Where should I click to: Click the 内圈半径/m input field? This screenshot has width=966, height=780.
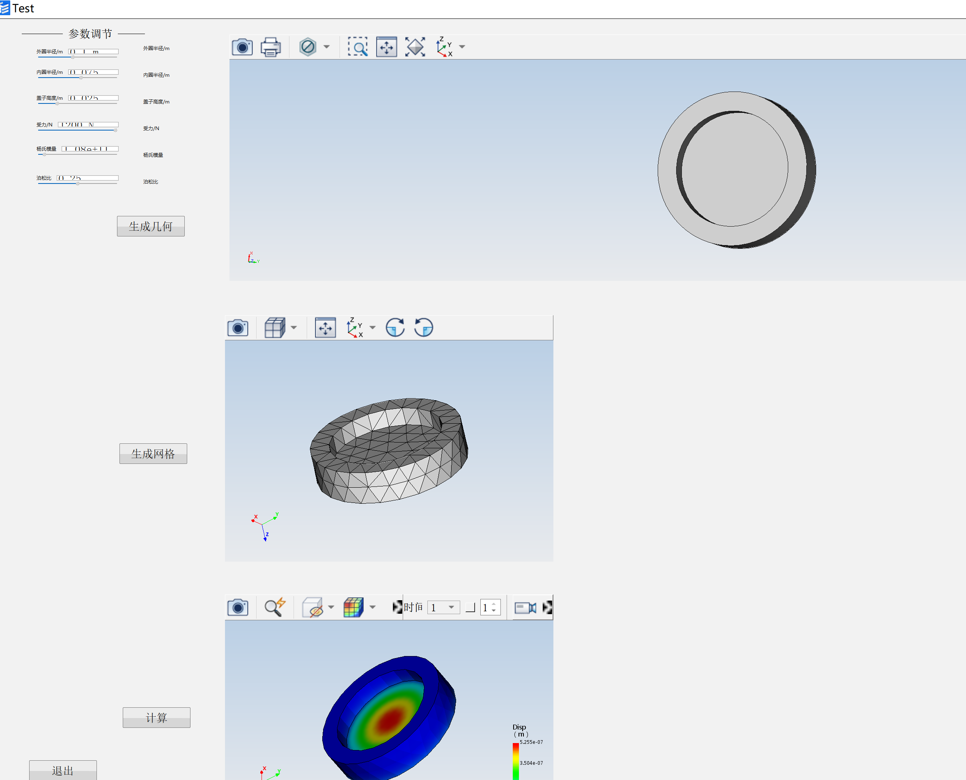tap(94, 72)
